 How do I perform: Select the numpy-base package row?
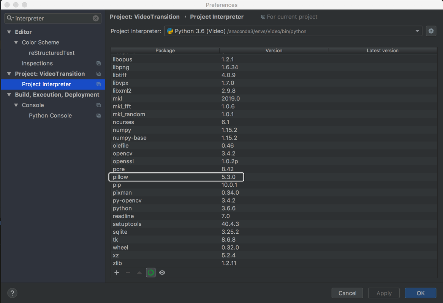pos(274,138)
